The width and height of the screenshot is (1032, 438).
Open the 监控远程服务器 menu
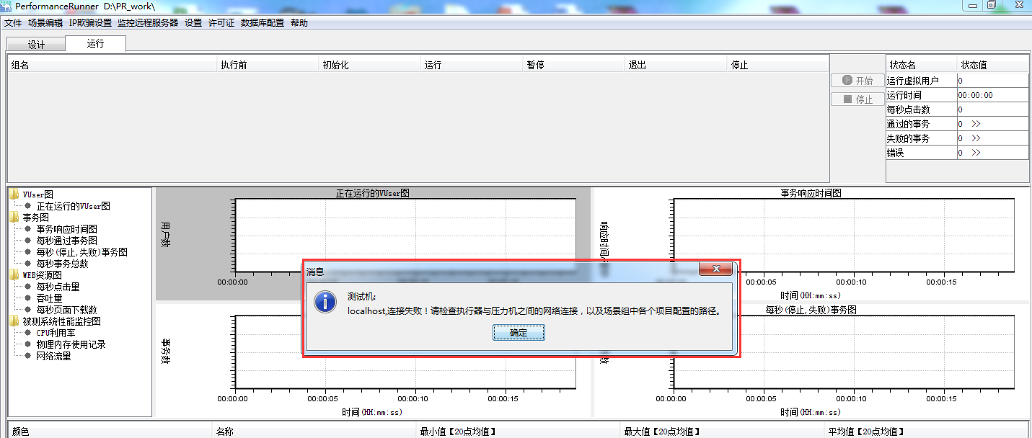pyautogui.click(x=148, y=23)
